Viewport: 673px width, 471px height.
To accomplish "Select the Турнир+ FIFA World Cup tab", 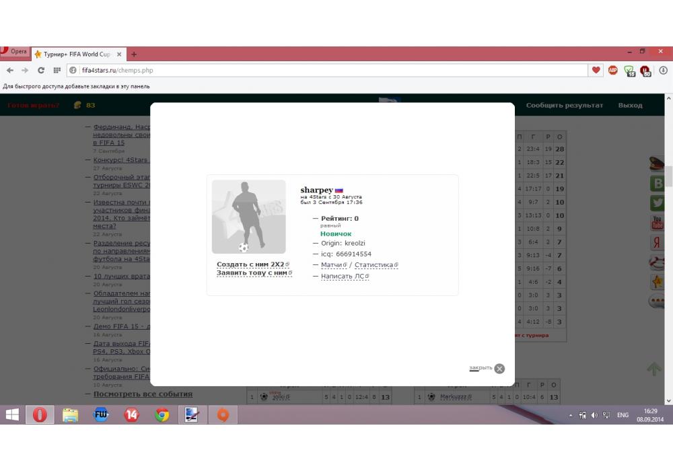I will click(x=77, y=54).
